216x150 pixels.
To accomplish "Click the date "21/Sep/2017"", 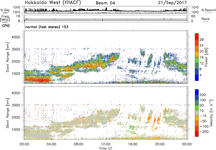I will click(172, 3).
